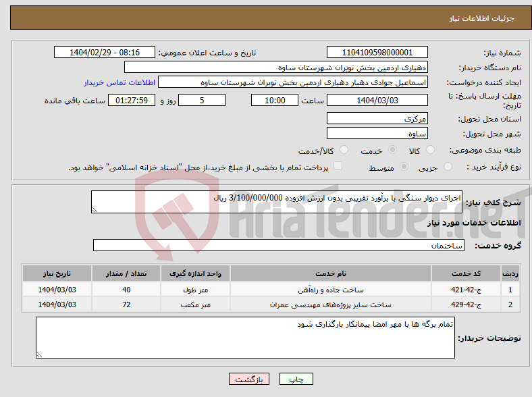This screenshot has height=397, width=532.
Task: Click the نوع فرآیند خرید label
Action: click(x=494, y=167)
